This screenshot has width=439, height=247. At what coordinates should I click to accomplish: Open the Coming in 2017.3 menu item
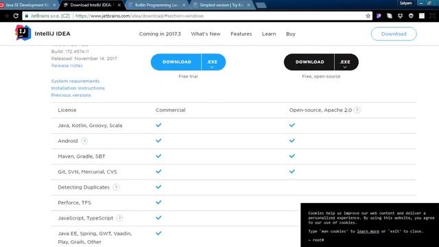[160, 34]
